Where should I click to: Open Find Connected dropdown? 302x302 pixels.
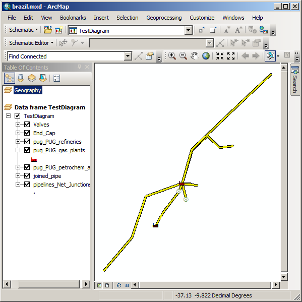pos(128,56)
